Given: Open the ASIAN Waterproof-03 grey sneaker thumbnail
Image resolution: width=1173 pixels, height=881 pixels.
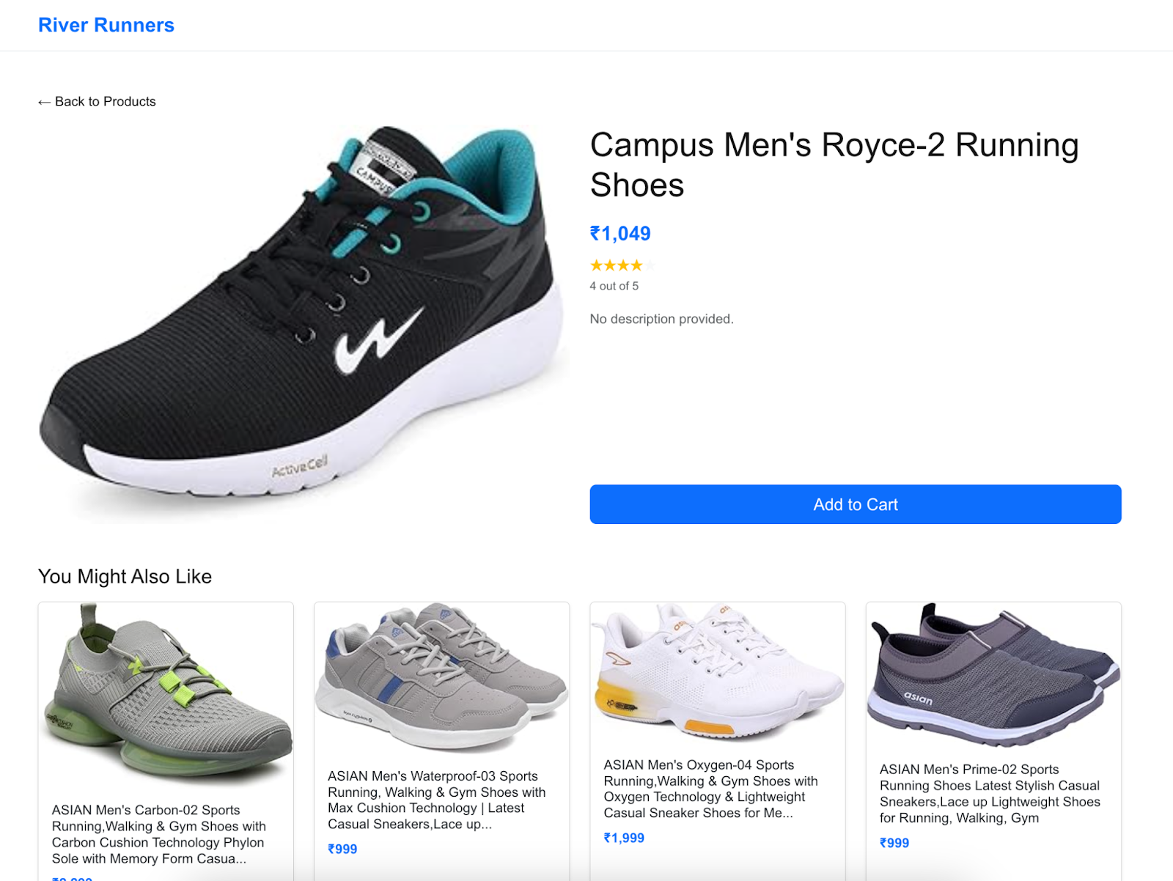Looking at the screenshot, I should coord(441,679).
